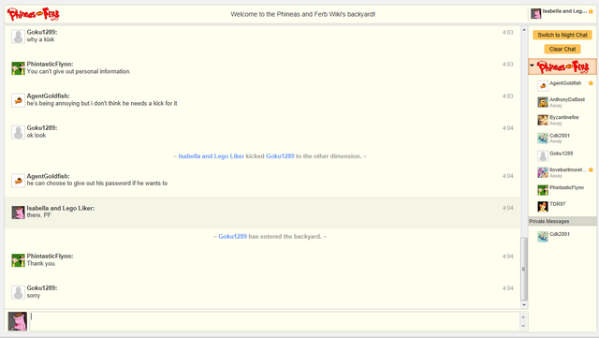The height and width of the screenshot is (338, 599).
Task: Select PhintasticFlynn name in user list
Action: [566, 187]
